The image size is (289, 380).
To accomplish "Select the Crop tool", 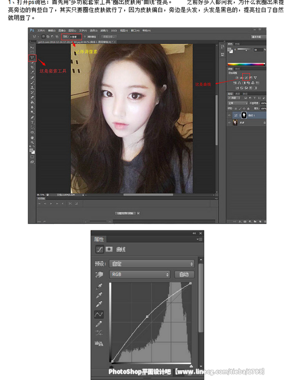I will pos(32,67).
